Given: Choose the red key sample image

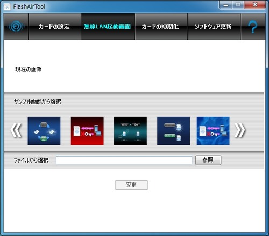Looking at the screenshot, I should click(x=87, y=131).
